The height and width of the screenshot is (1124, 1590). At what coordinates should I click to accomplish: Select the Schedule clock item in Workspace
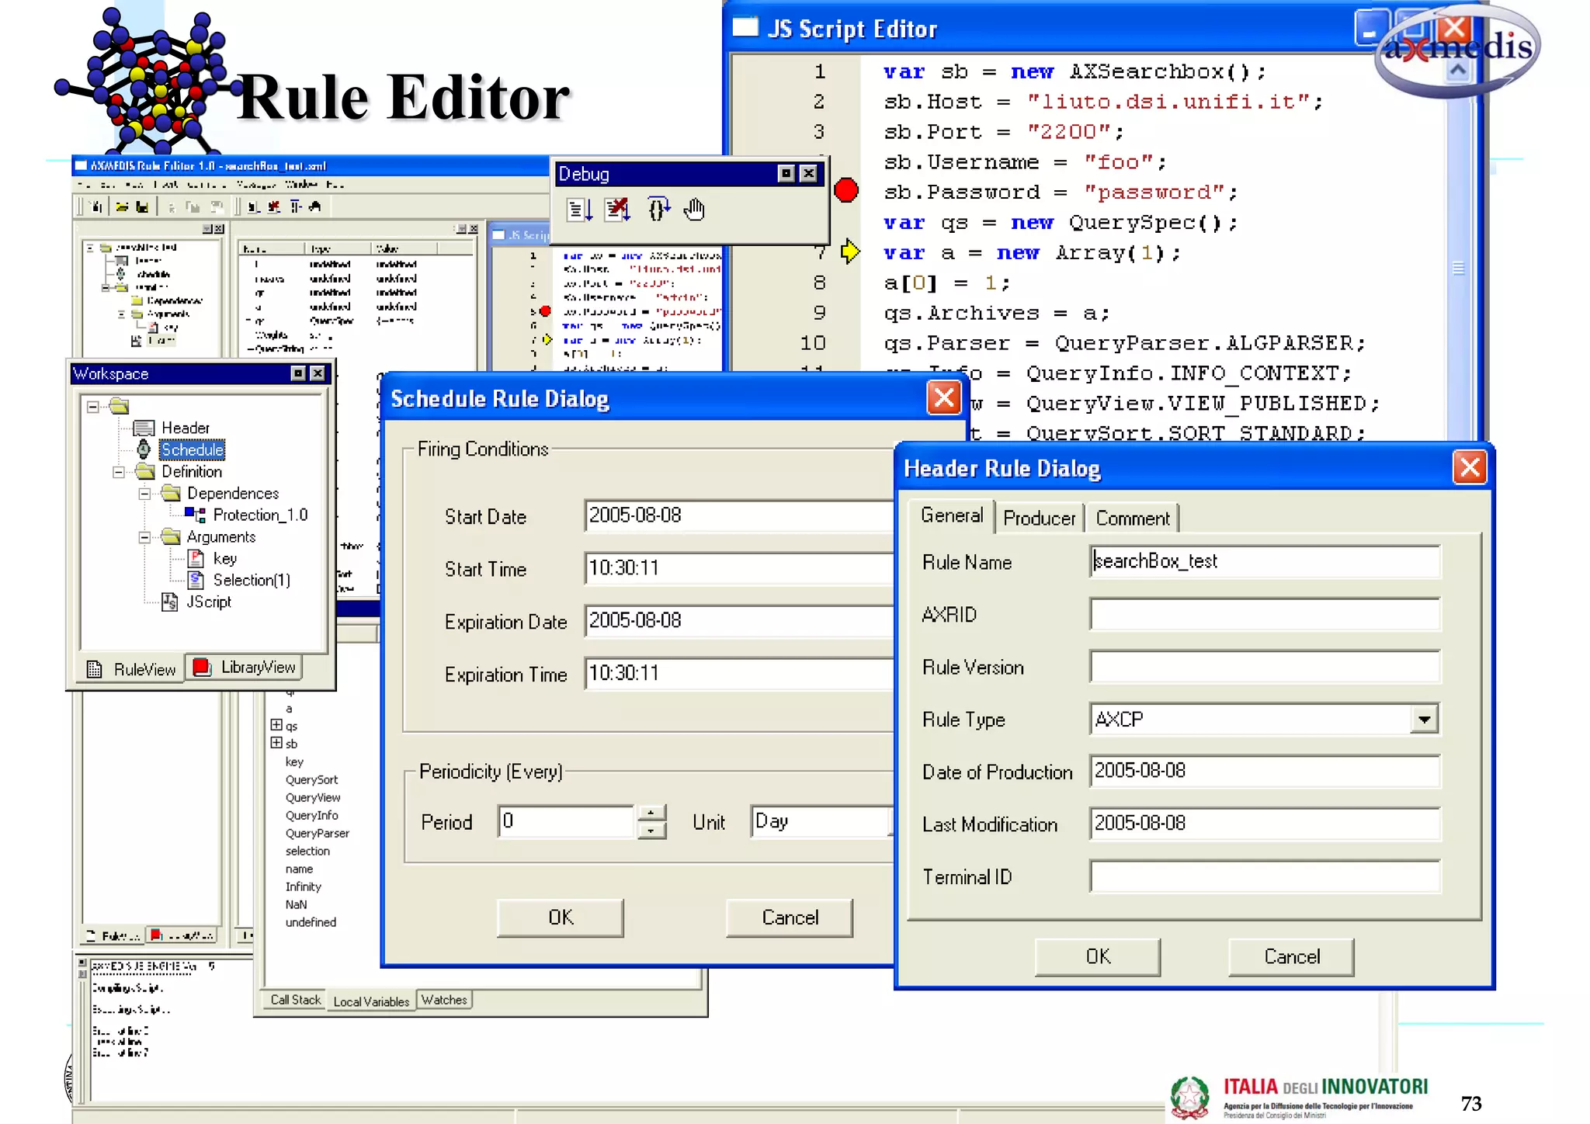[x=144, y=449]
